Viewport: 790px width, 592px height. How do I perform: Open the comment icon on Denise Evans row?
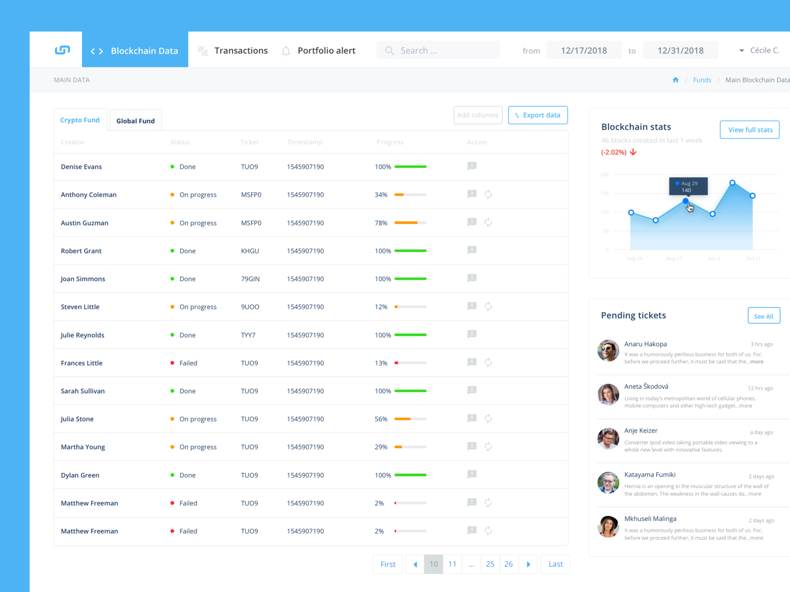tap(472, 166)
